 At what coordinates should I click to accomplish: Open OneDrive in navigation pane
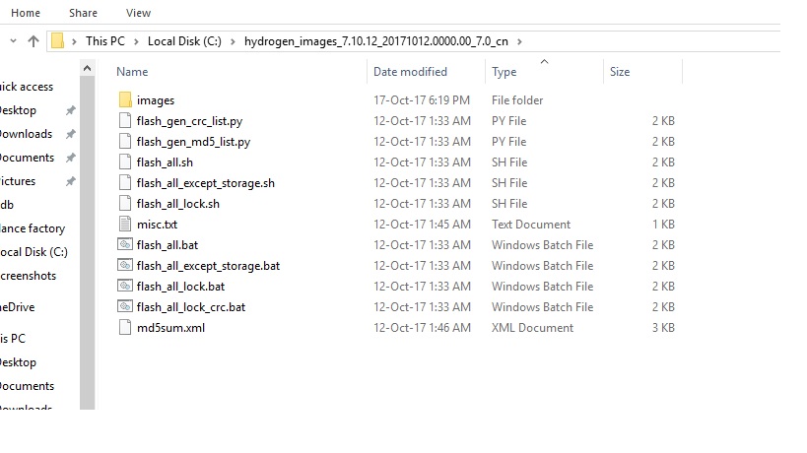18,307
